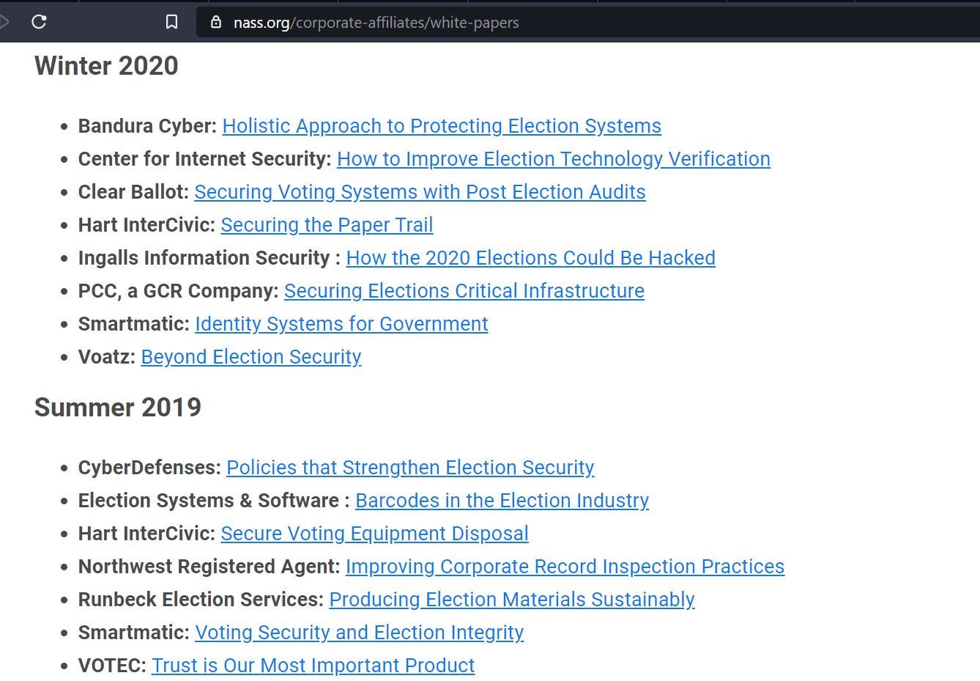
Task: Bookmark this page using the bookmark icon
Action: coord(171,22)
